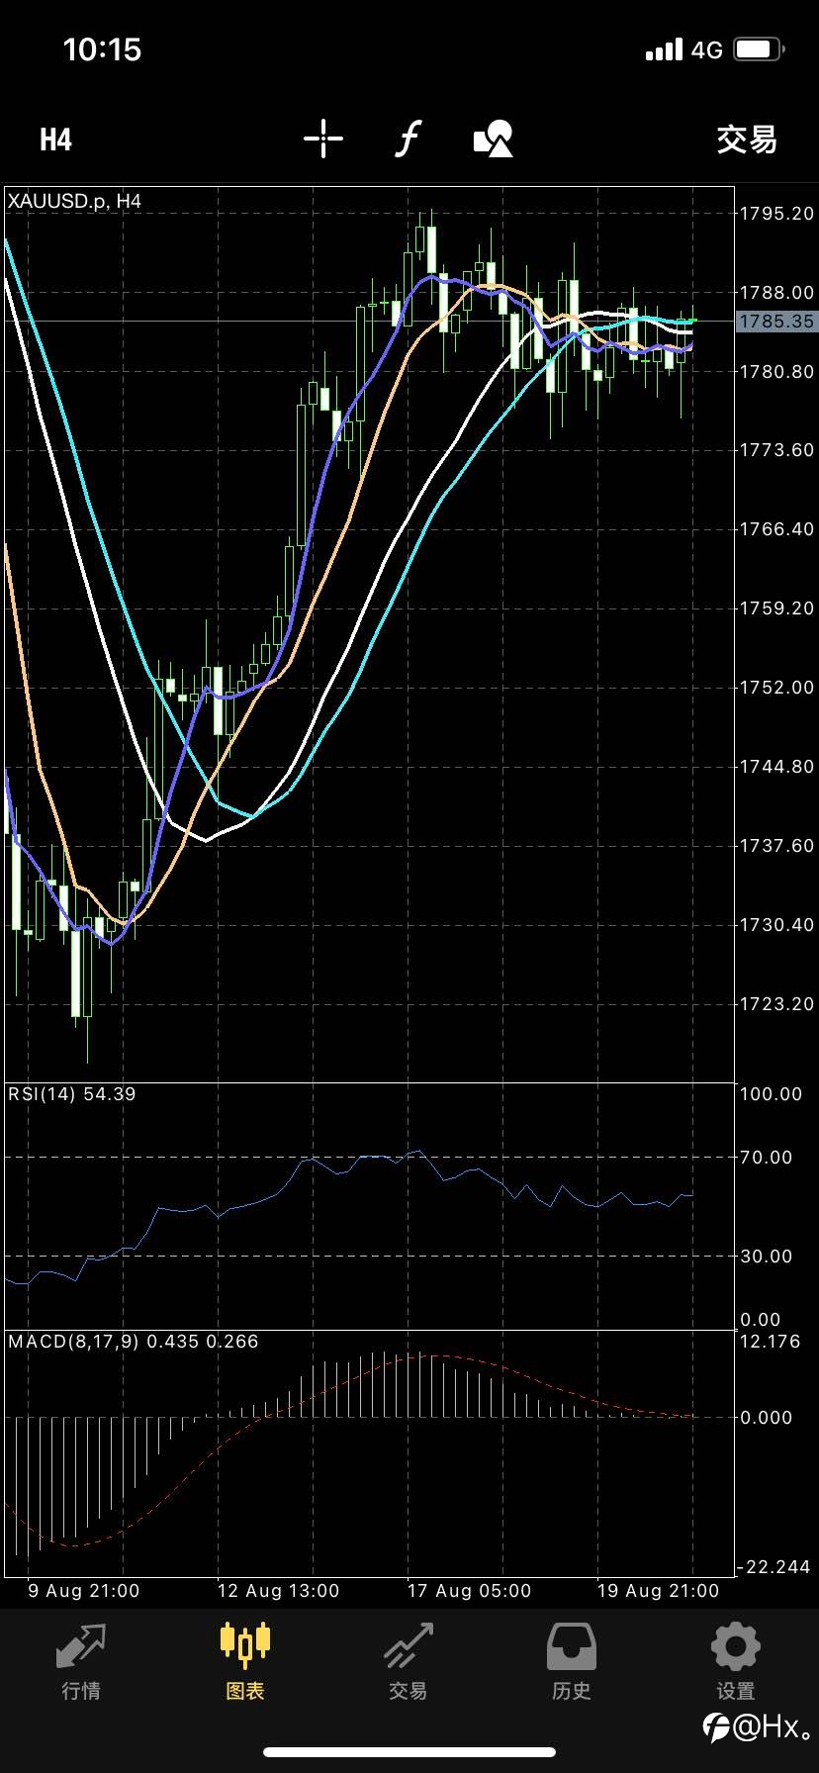Click the 12 Aug 13:00 time label
Screen dimensions: 819x1773
(278, 1591)
